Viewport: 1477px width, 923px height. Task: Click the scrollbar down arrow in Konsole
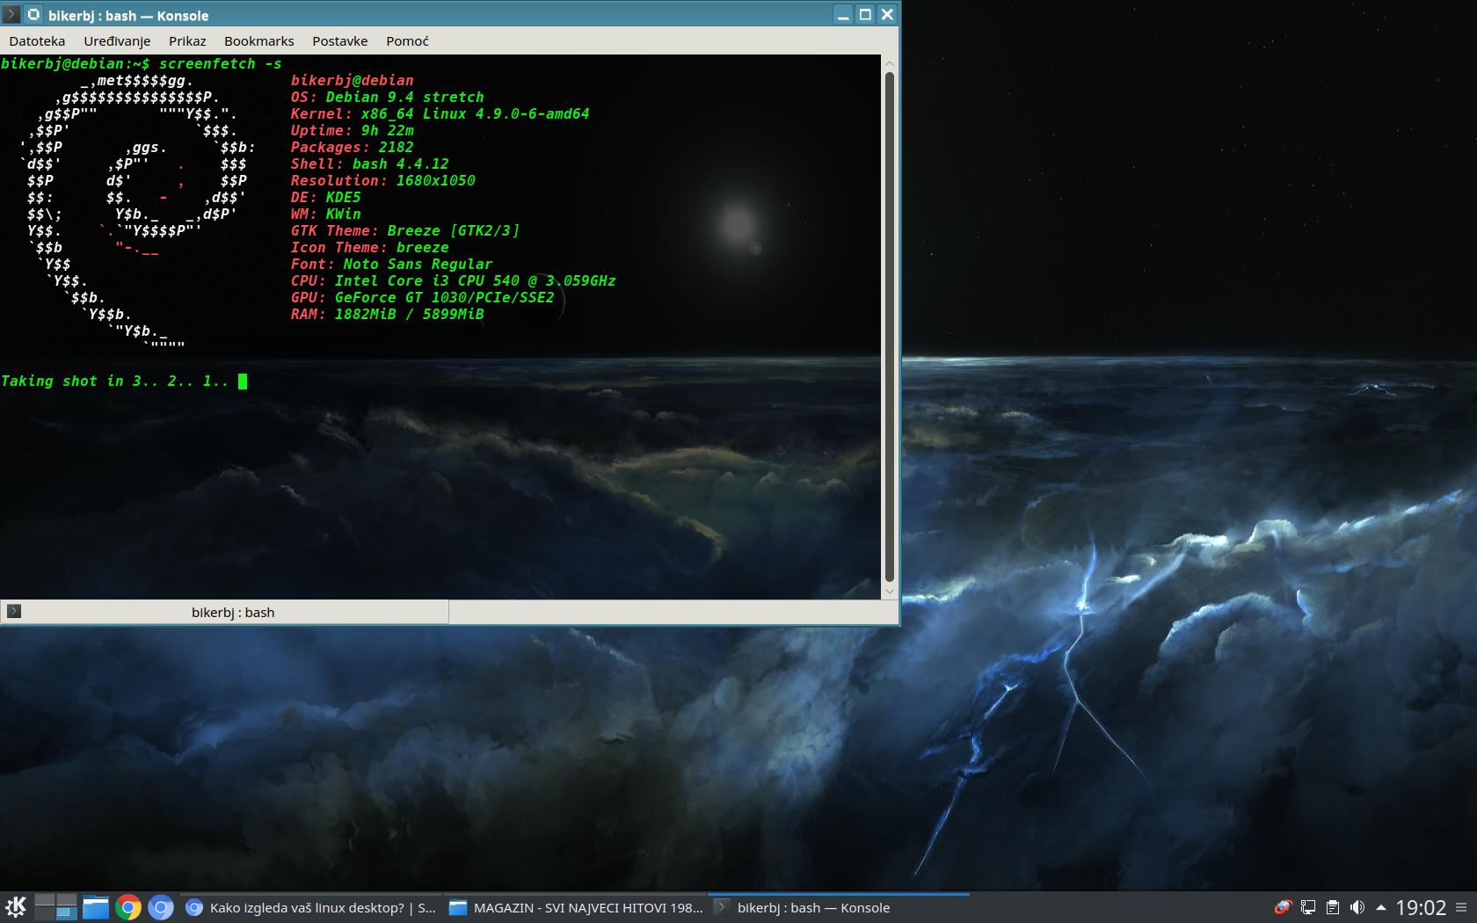[889, 592]
